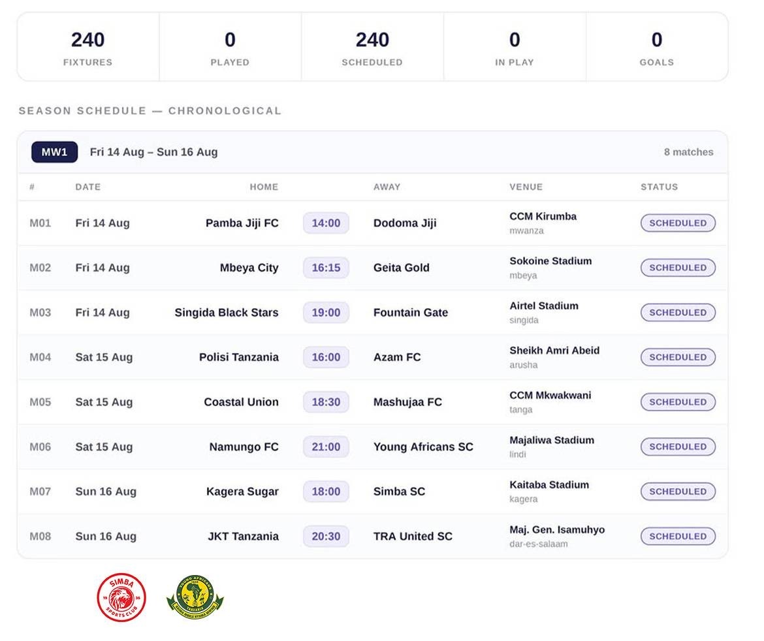This screenshot has height=641, width=764.
Task: Sort by the Date column header
Action: click(88, 187)
